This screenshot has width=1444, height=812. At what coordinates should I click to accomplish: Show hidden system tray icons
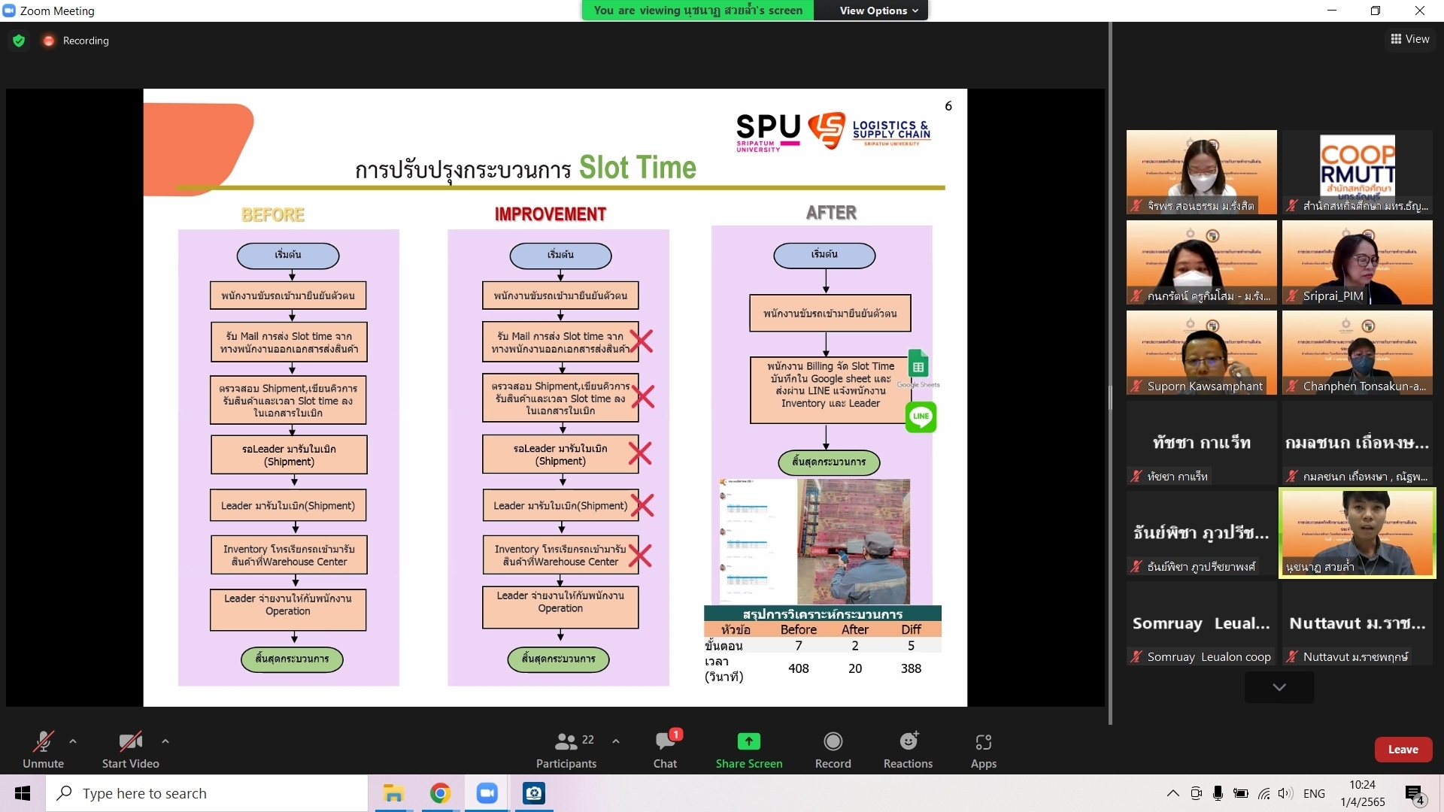click(1172, 793)
